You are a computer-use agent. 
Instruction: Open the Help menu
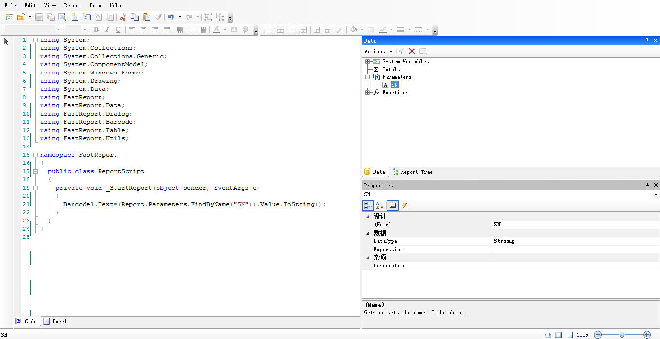point(115,5)
